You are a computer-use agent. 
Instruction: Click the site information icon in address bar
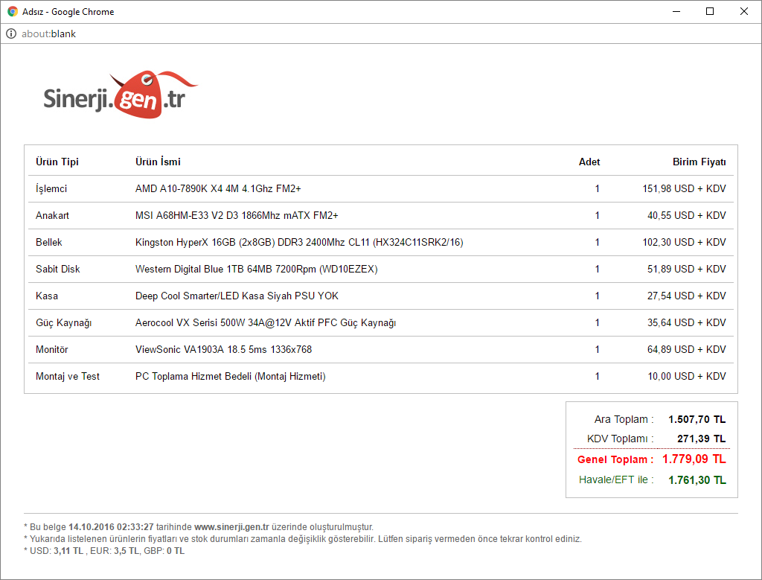pos(11,34)
